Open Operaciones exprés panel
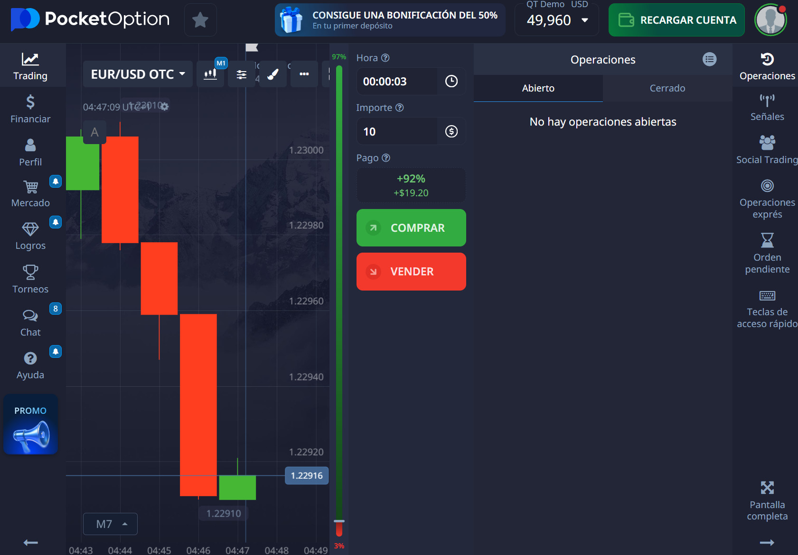This screenshot has height=555, width=798. click(767, 199)
